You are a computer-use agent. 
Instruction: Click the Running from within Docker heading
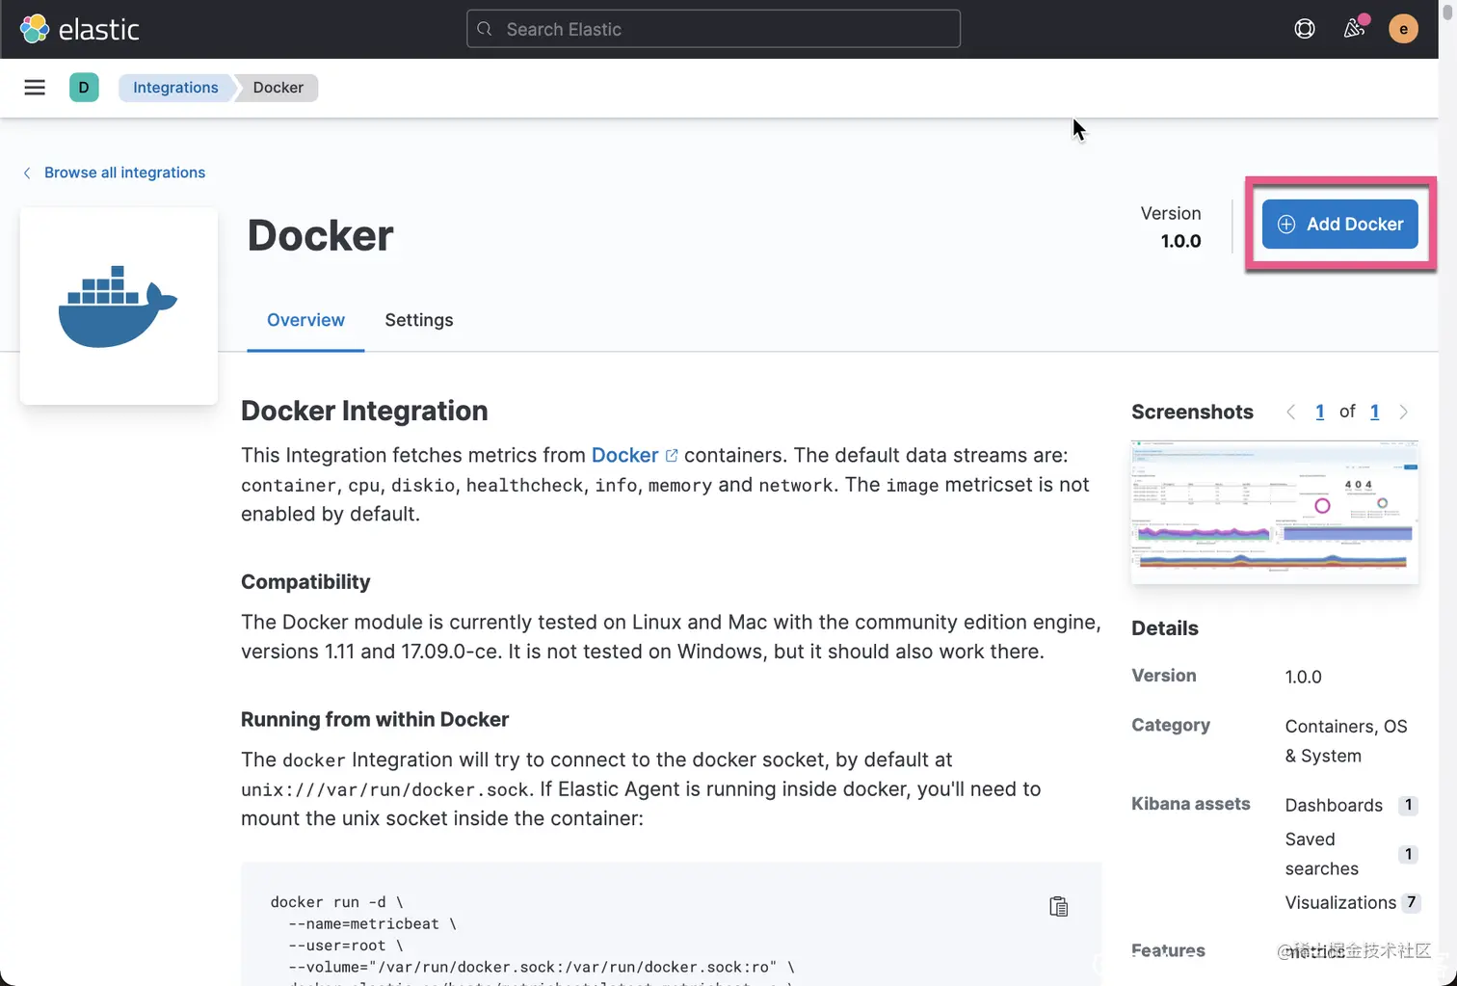[375, 720]
